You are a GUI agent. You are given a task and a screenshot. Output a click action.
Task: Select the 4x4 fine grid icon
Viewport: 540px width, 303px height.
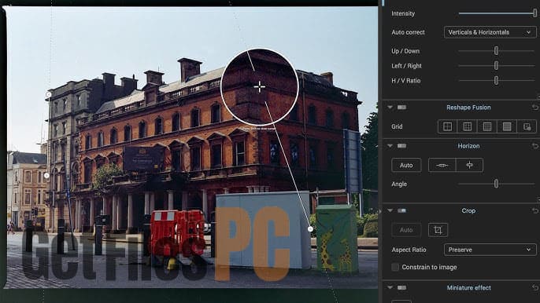487,126
